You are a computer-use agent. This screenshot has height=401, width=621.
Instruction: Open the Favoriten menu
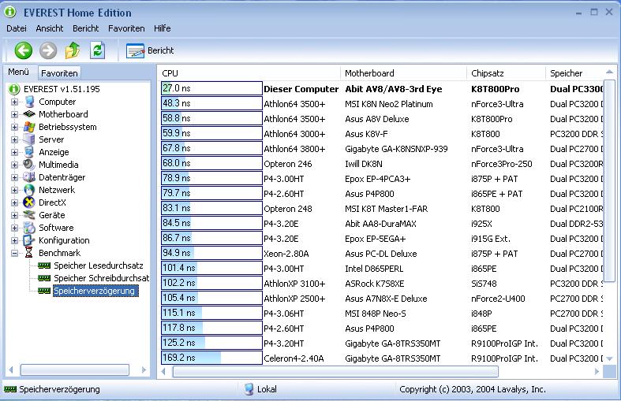coord(126,28)
